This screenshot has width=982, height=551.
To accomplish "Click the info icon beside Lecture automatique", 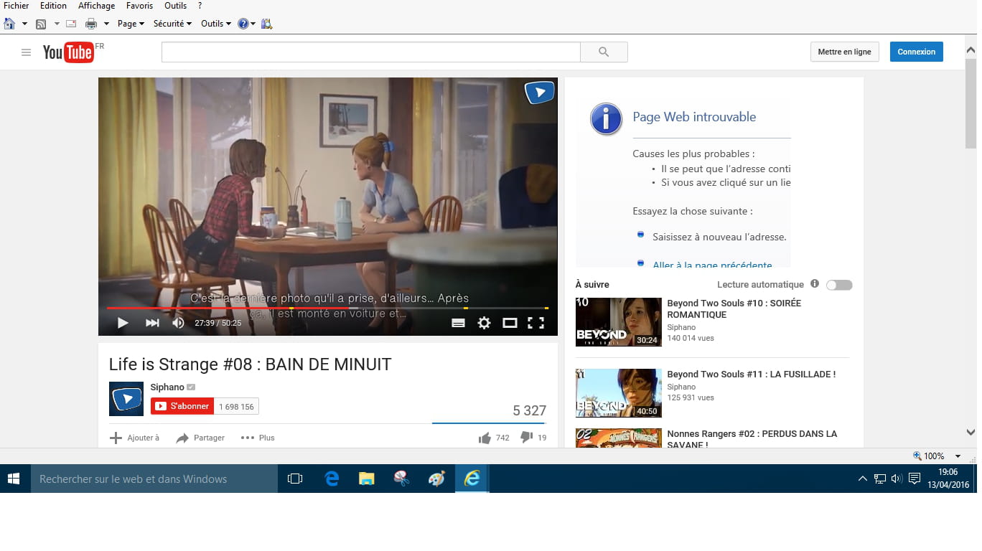I will point(815,284).
